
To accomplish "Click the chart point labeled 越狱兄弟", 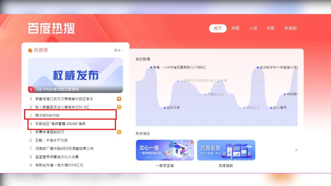I will pos(165,108).
